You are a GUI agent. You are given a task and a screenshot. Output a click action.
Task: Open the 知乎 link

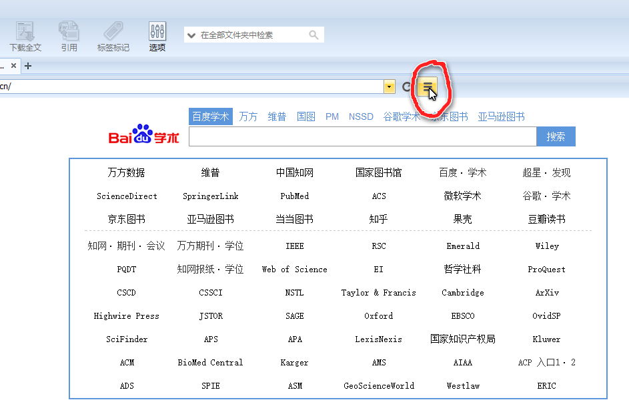click(378, 219)
